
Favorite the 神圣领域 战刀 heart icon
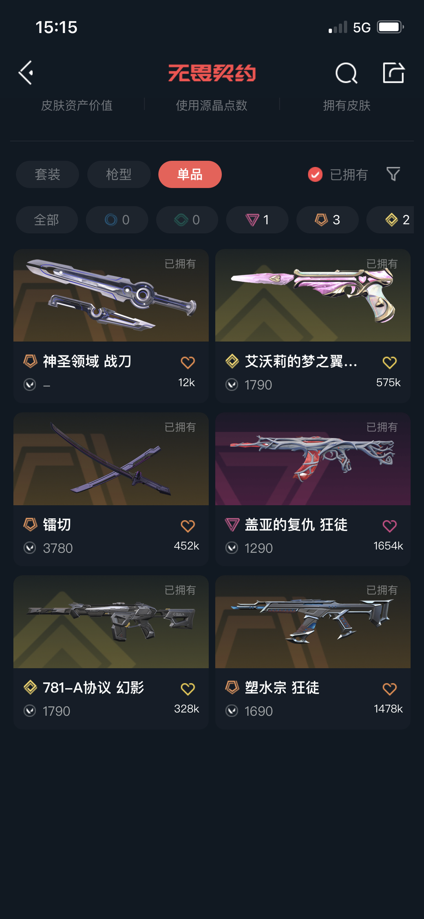pyautogui.click(x=188, y=362)
